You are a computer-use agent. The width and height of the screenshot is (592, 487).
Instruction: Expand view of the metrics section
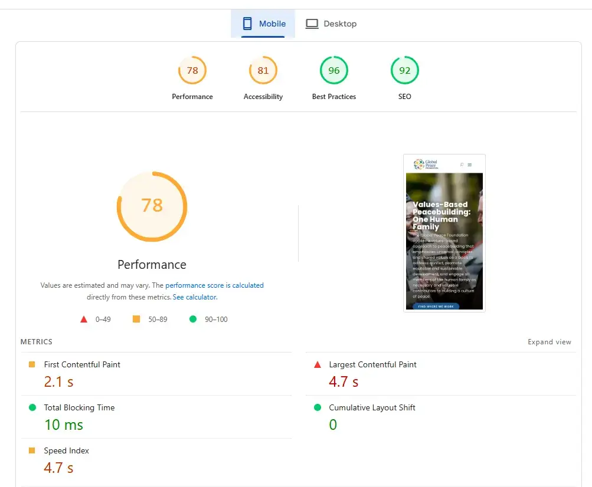click(x=549, y=342)
